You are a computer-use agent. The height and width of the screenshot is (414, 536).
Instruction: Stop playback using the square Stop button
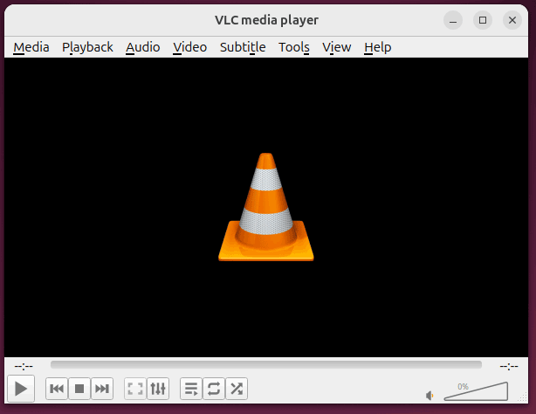pos(79,389)
